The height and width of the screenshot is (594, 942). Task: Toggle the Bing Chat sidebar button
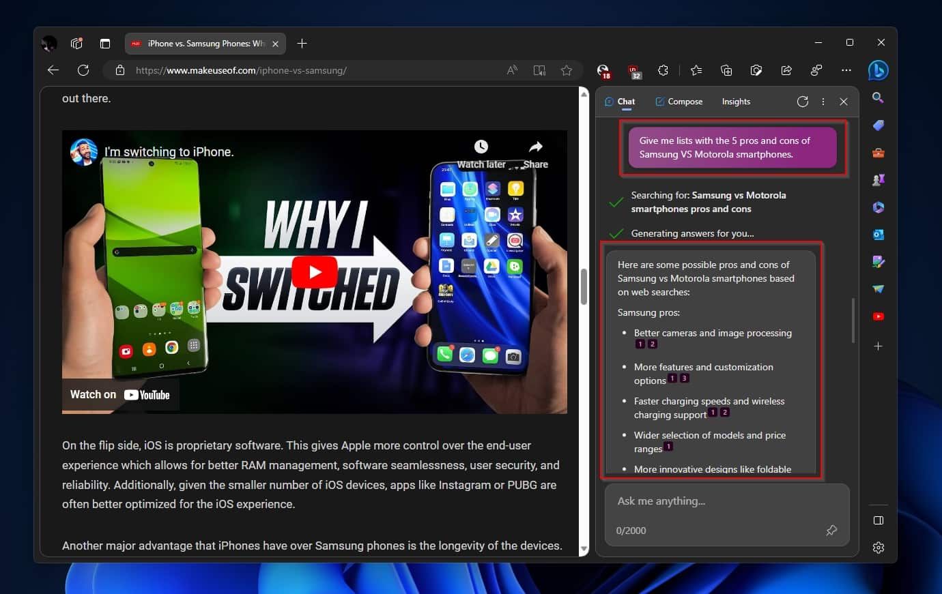coord(878,70)
